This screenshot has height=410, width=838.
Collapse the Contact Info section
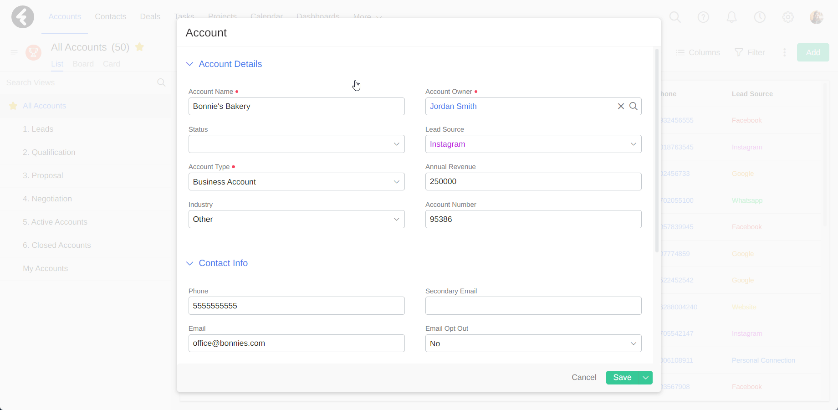pos(190,263)
